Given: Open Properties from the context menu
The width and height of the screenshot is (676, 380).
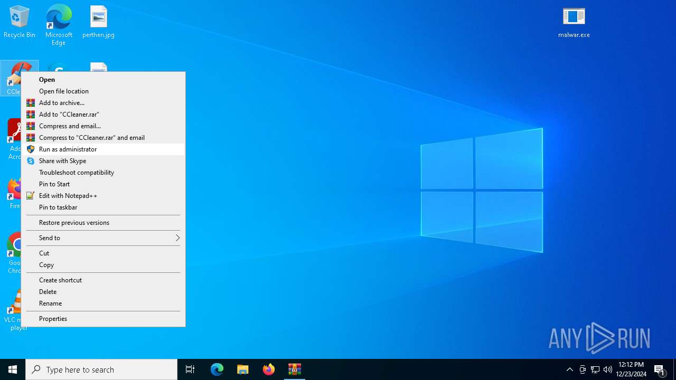Looking at the screenshot, I should click(103, 319).
